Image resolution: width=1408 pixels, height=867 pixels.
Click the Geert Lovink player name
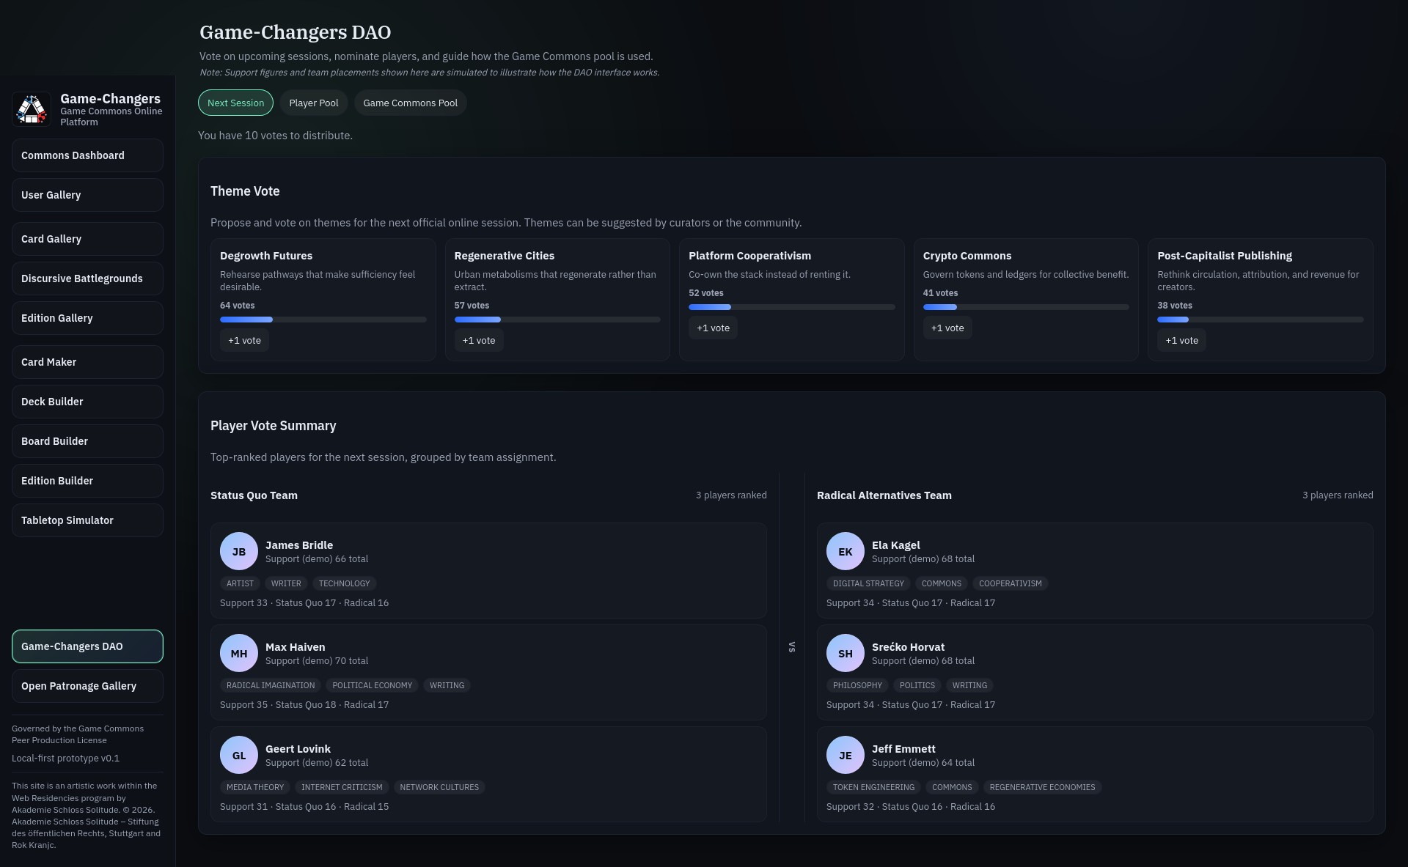[x=298, y=749]
